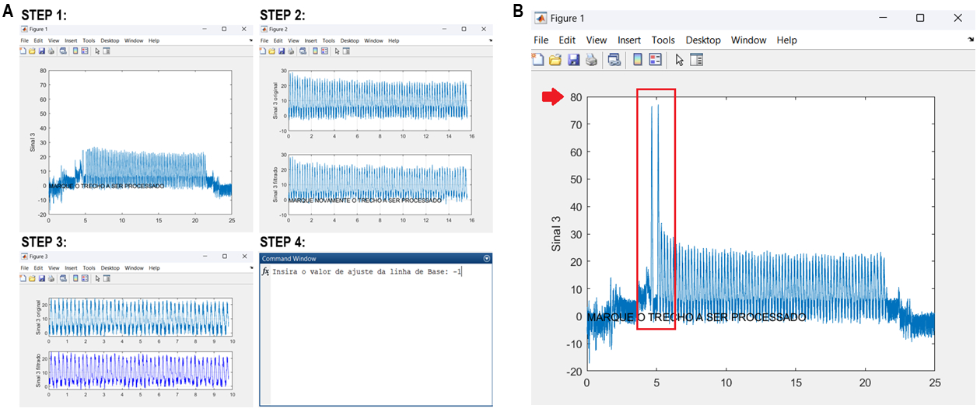Open View menu in Step 2 figure
Screen dimensions: 980x412
[292, 40]
